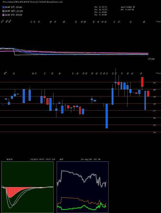The width and height of the screenshot is (161, 213).
Task: Click the 'Pre L: 19.00' value
Action: click(100, 12)
